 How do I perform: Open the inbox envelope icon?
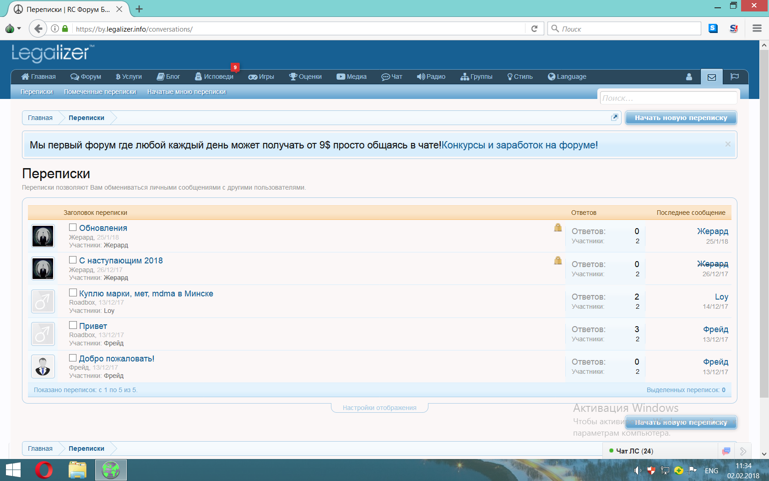coord(711,77)
